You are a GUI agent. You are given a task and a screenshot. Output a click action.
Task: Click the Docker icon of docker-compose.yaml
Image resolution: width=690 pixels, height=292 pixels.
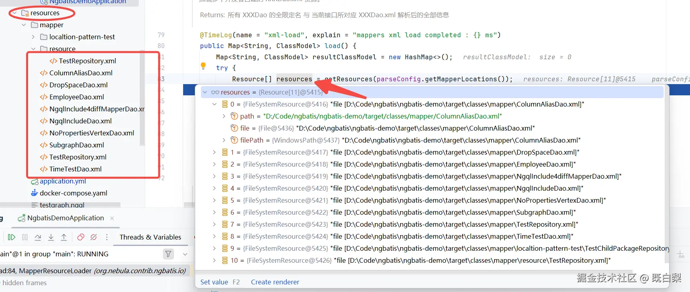pyautogui.click(x=35, y=193)
